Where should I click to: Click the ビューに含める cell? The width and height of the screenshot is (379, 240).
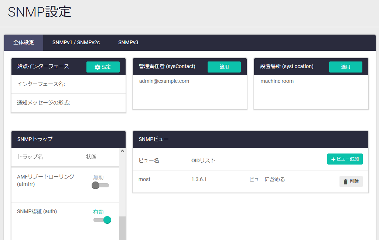267,179
